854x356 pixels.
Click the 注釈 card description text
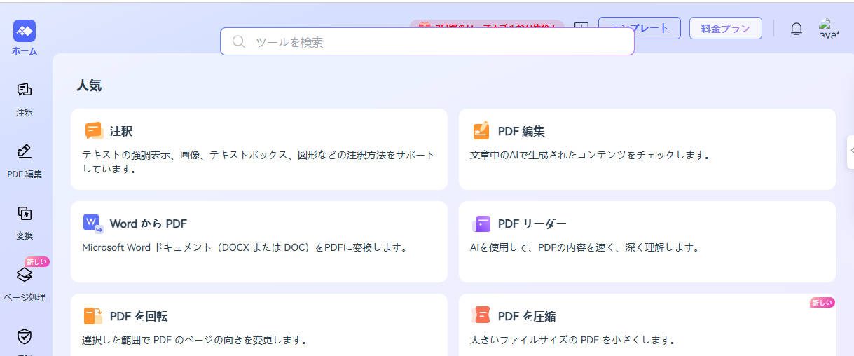[x=259, y=162]
